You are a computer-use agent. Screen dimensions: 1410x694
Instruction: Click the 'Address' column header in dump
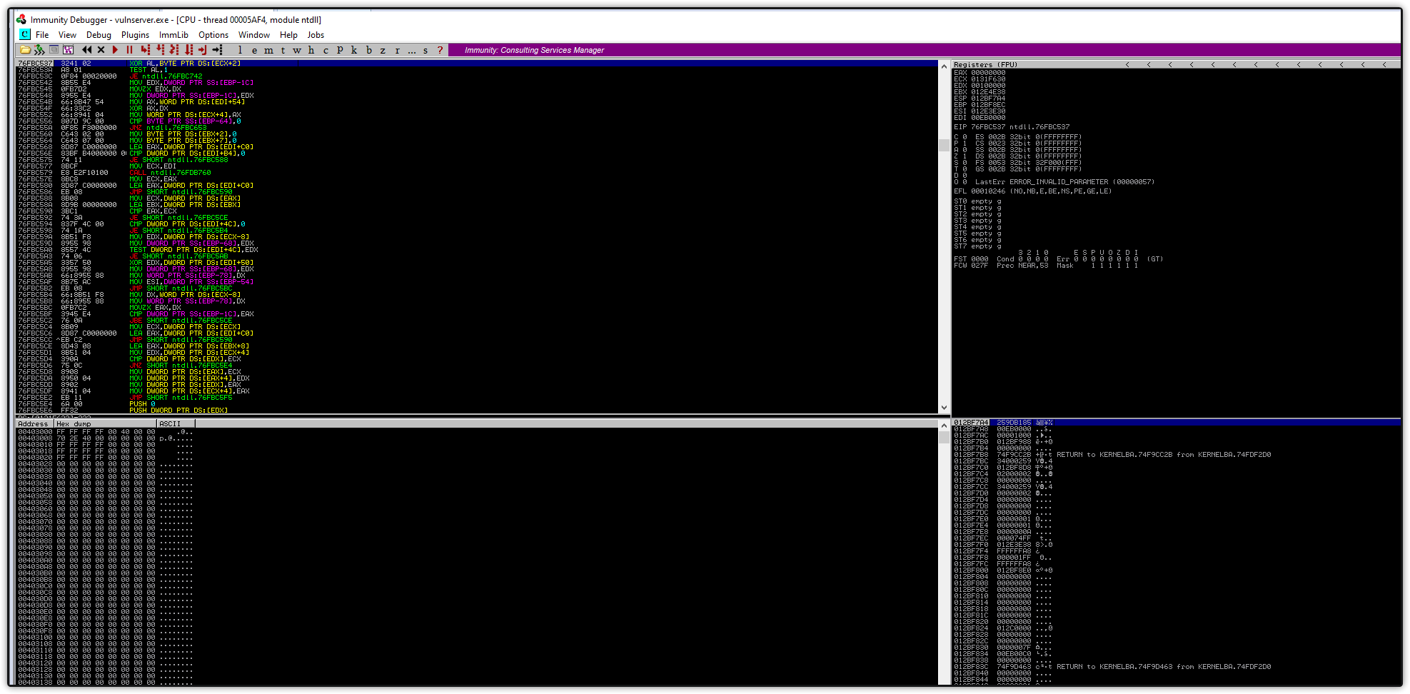click(x=36, y=423)
